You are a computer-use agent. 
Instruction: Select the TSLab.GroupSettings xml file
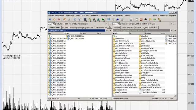click(x=152, y=92)
